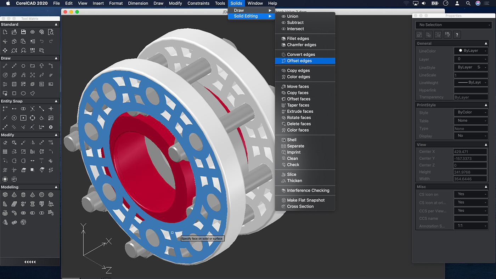This screenshot has width=496, height=279.
Task: Choose the Entity Snap settings gear icon
Action: click(x=51, y=127)
